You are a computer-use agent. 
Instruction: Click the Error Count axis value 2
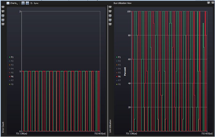tap(20, 11)
